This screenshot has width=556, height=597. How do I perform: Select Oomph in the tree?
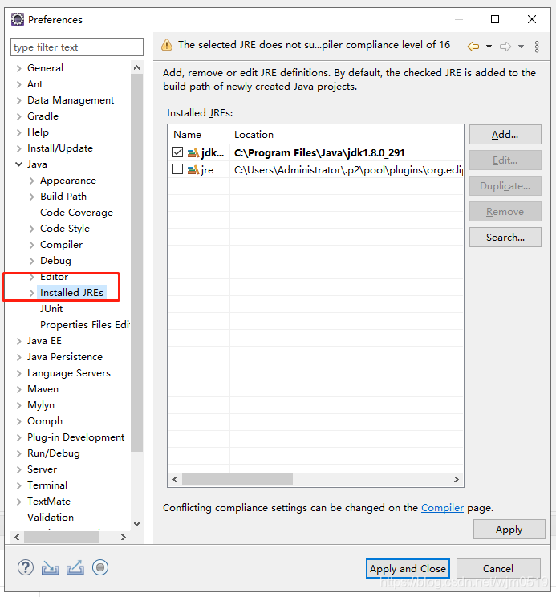coord(45,421)
